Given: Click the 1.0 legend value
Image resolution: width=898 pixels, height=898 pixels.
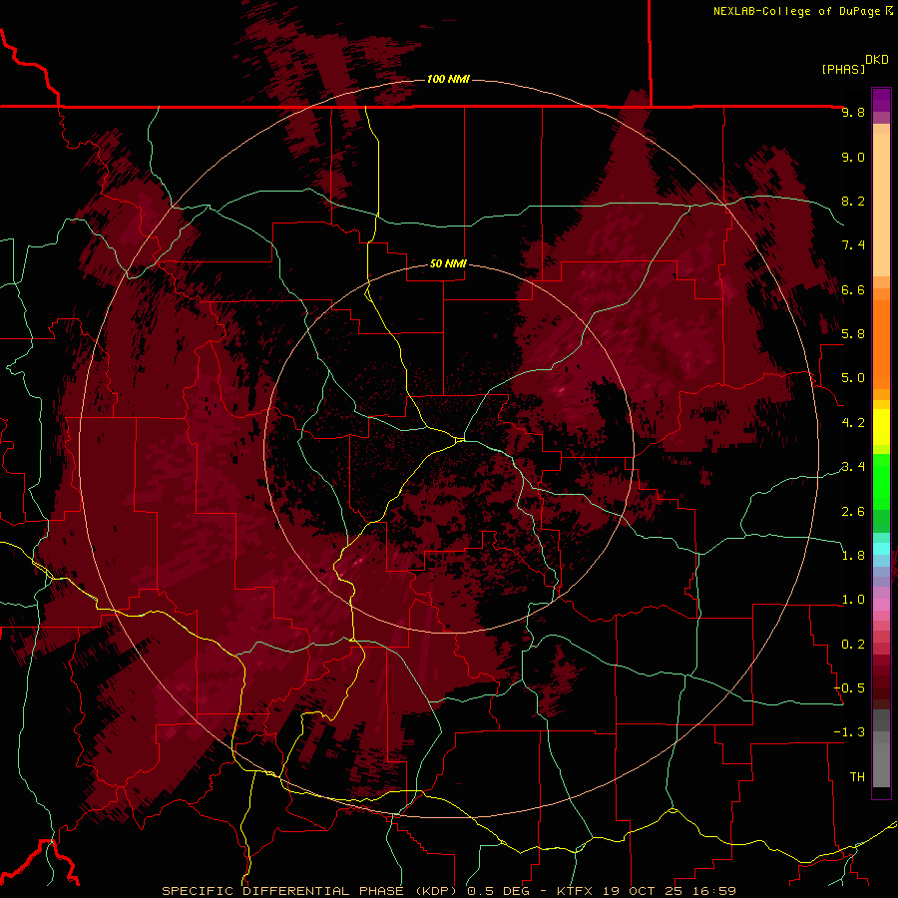Looking at the screenshot, I should [x=853, y=600].
